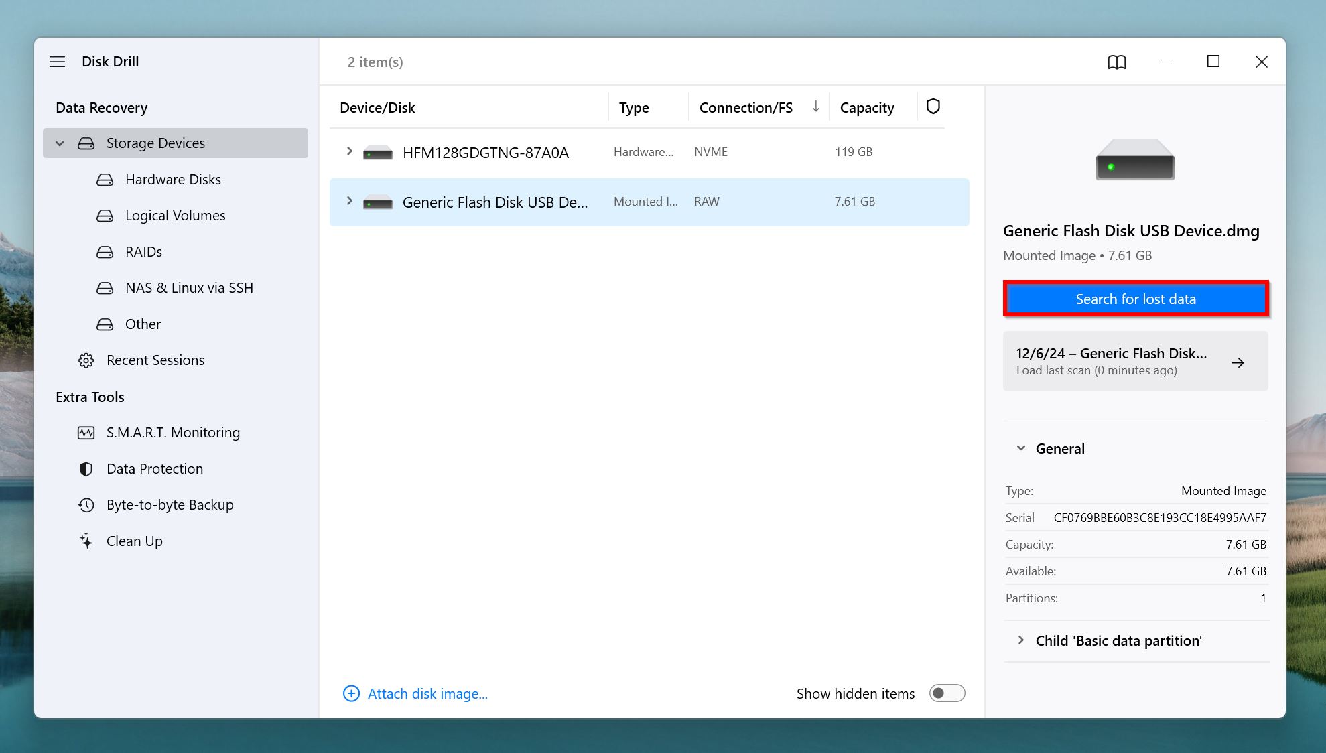Click the Generic Flash Disk USB device row
Screen dimensions: 1326x753
[649, 201]
